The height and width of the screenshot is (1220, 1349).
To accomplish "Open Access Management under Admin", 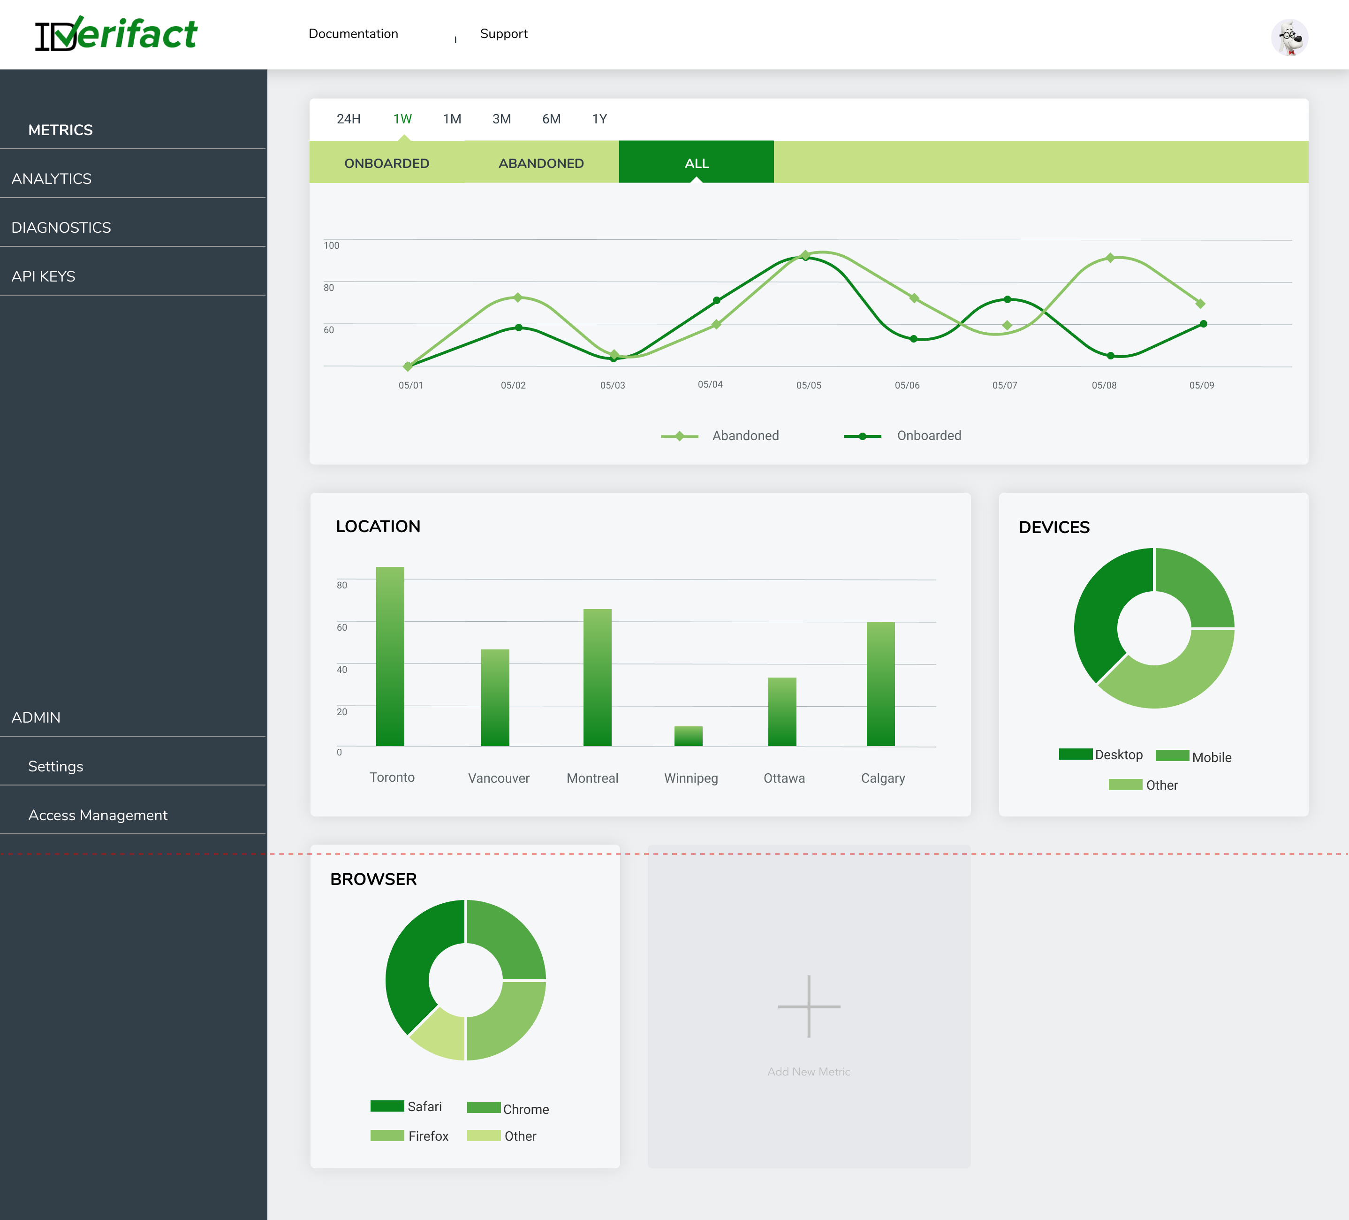I will point(98,815).
